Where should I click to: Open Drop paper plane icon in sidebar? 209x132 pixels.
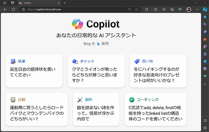(205, 76)
